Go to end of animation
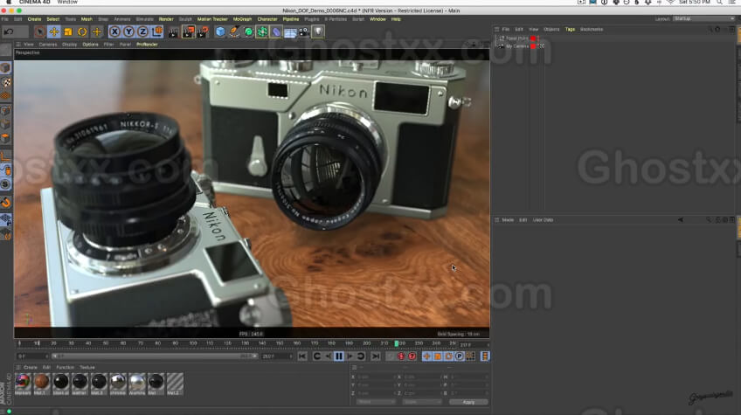 (x=376, y=356)
